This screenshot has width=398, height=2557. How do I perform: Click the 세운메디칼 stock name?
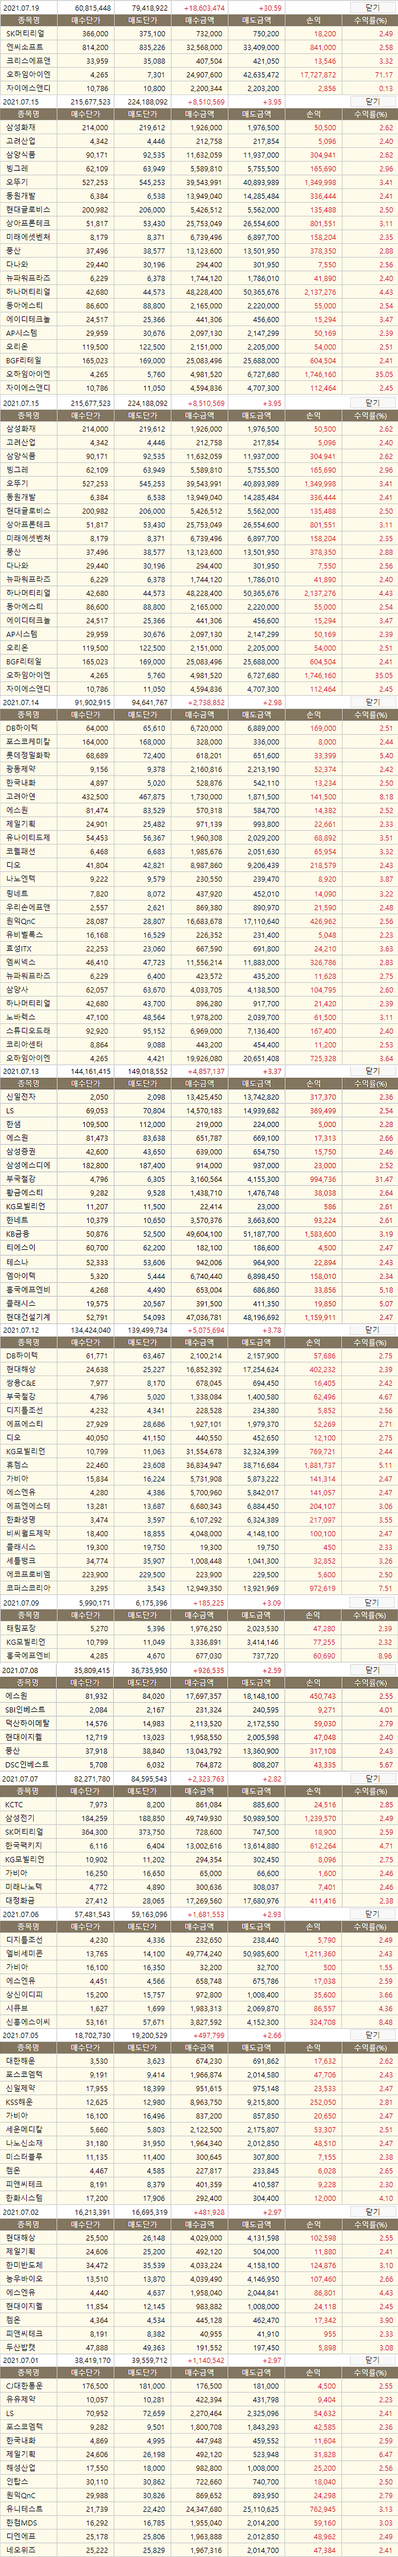click(x=24, y=2129)
